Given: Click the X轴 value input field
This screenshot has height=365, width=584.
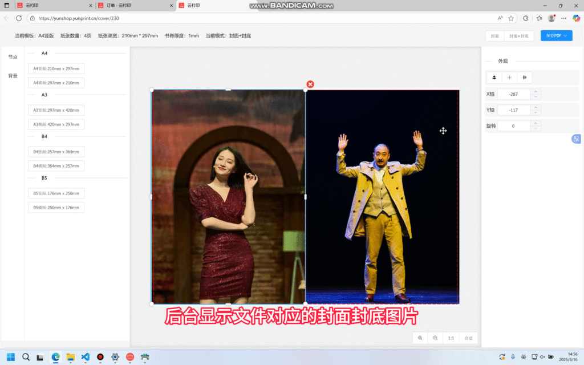Looking at the screenshot, I should 514,94.
